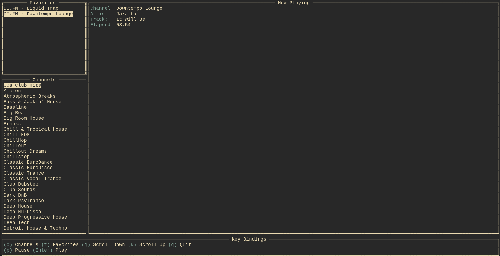The height and width of the screenshot is (256, 500).
Task: Select the Club Sounds channel
Action: point(19,190)
